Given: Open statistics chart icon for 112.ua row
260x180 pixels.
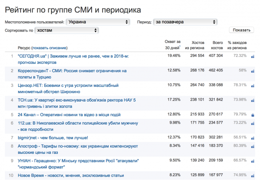Looking at the screenshot, I should 252,123.
